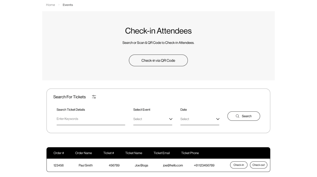Image resolution: width=317 pixels, height=177 pixels.
Task: Open the filter settings icon beside Search For Tickets
Action: pos(94,97)
